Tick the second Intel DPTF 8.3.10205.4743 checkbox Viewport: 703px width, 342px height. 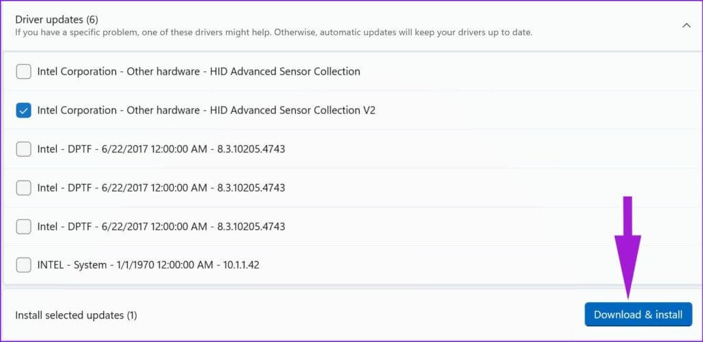(23, 187)
